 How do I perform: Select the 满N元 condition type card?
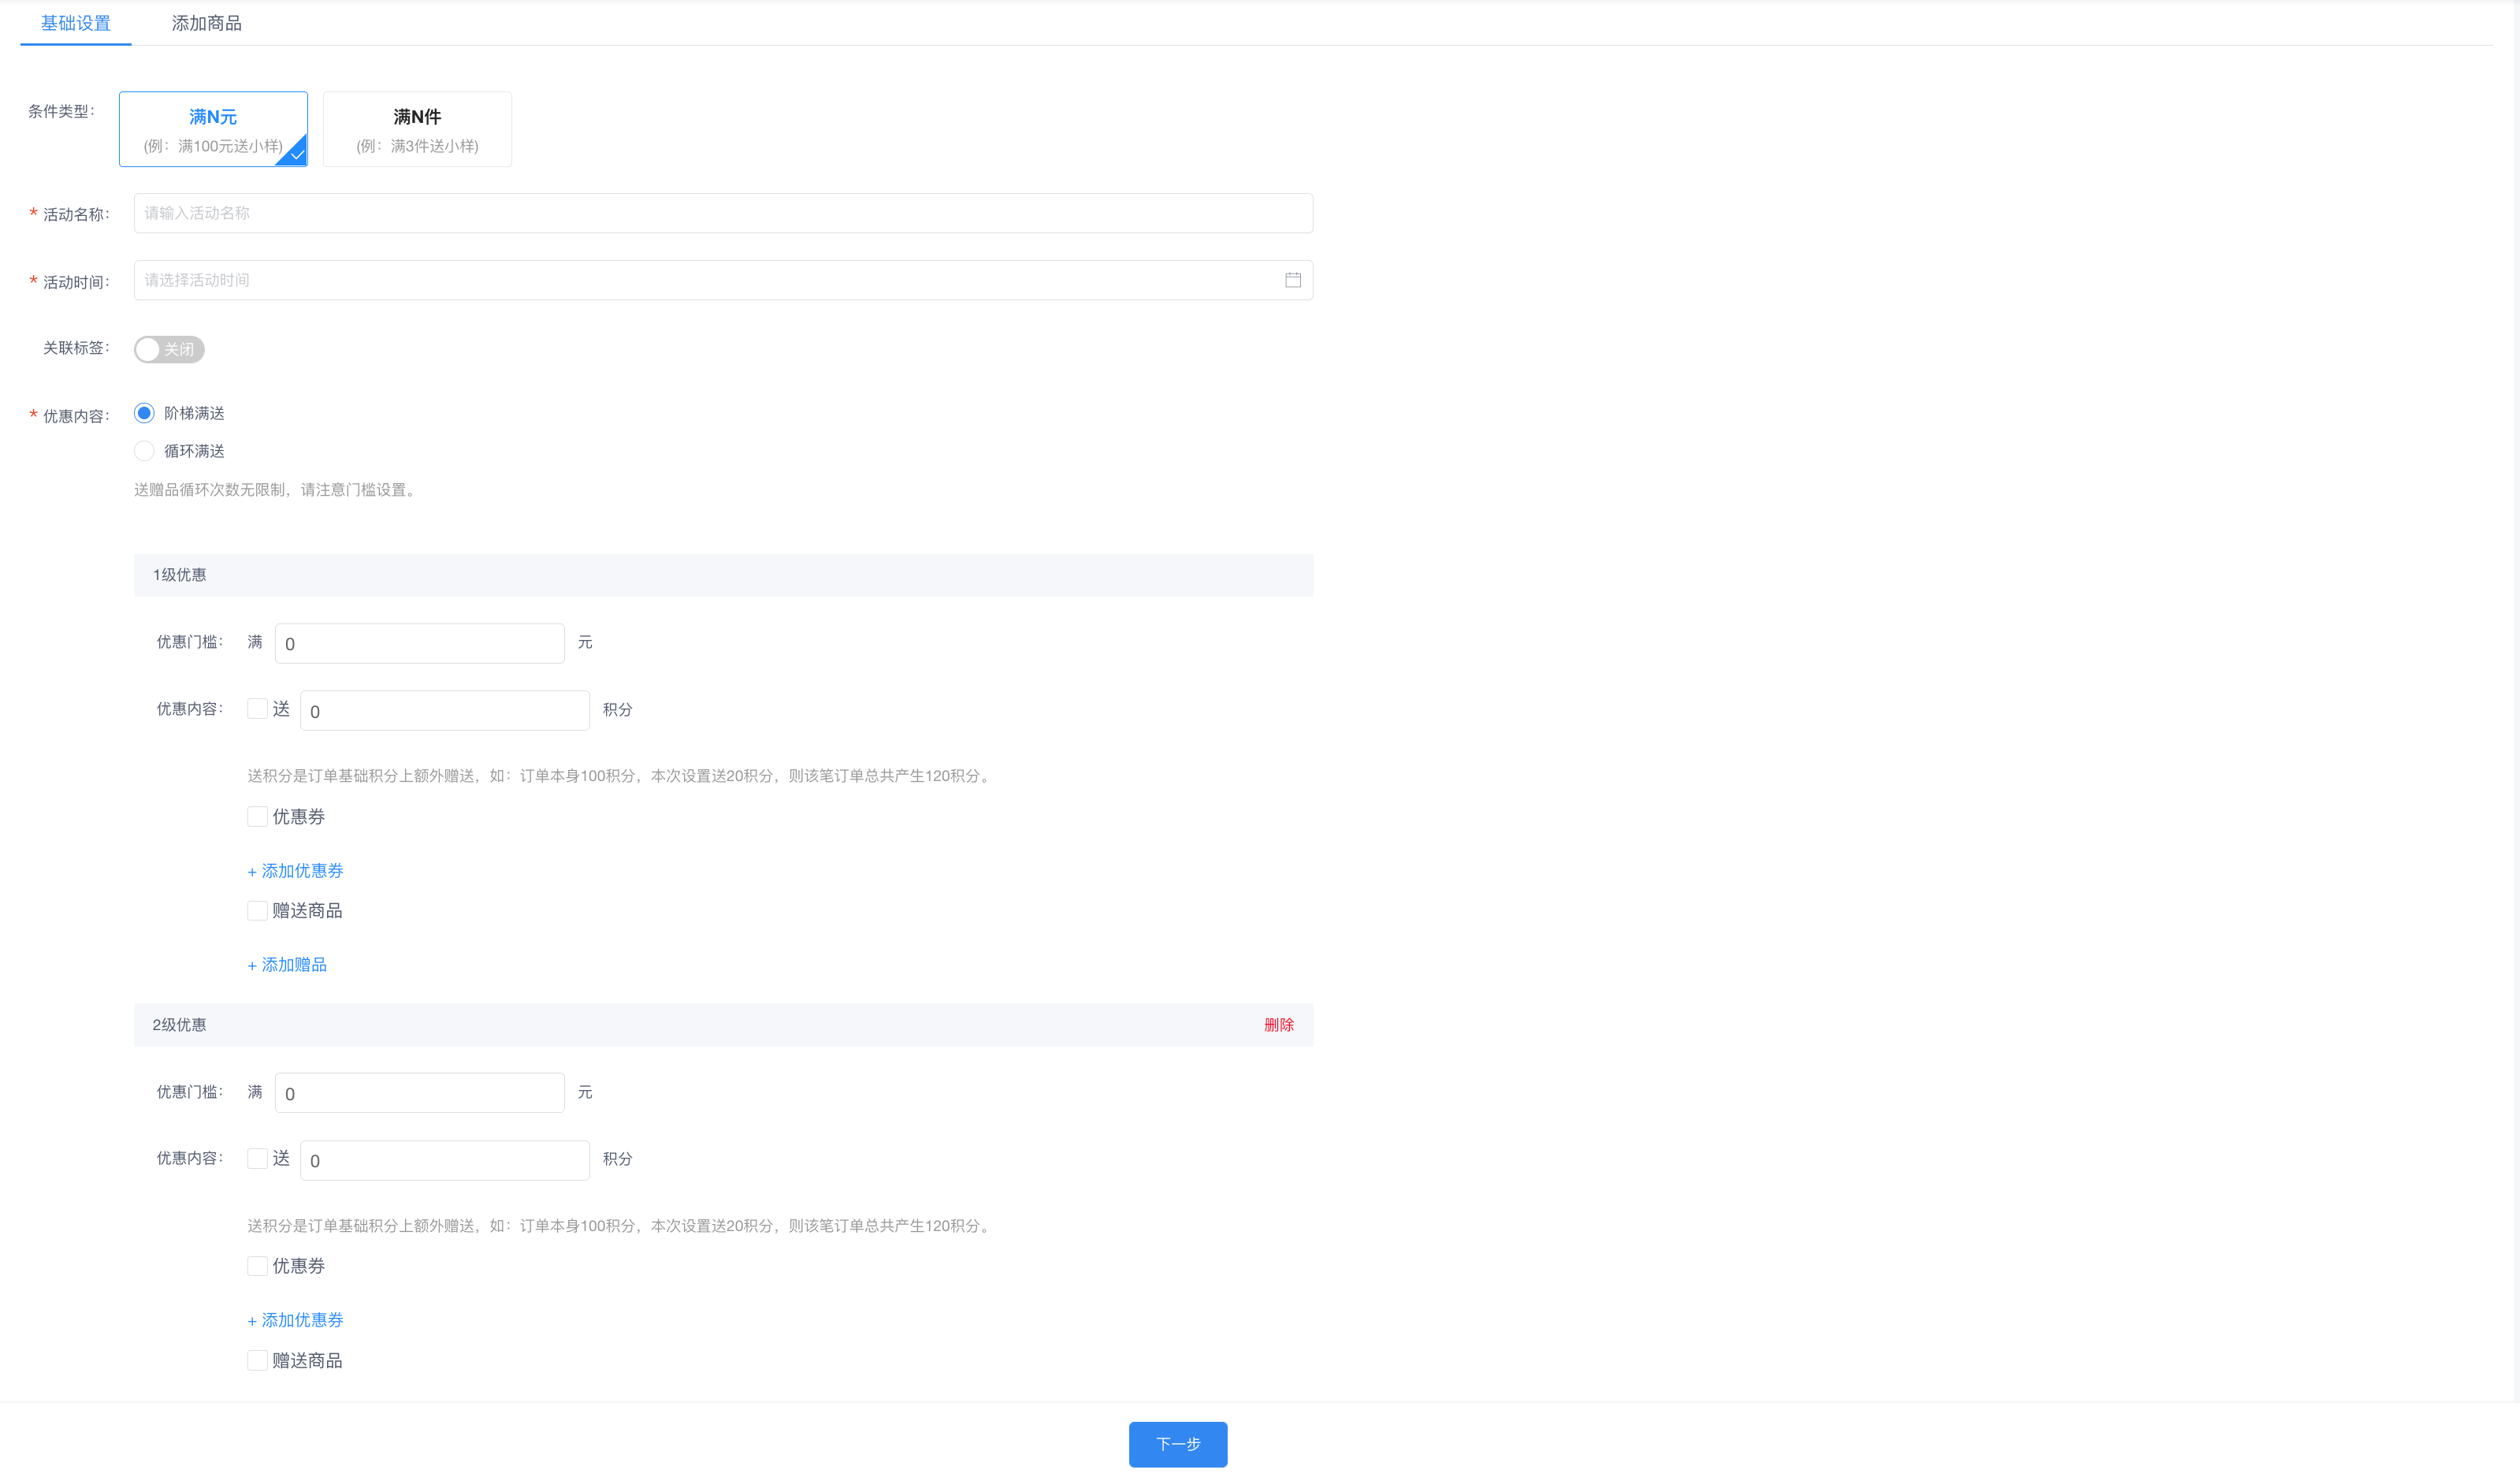click(213, 129)
